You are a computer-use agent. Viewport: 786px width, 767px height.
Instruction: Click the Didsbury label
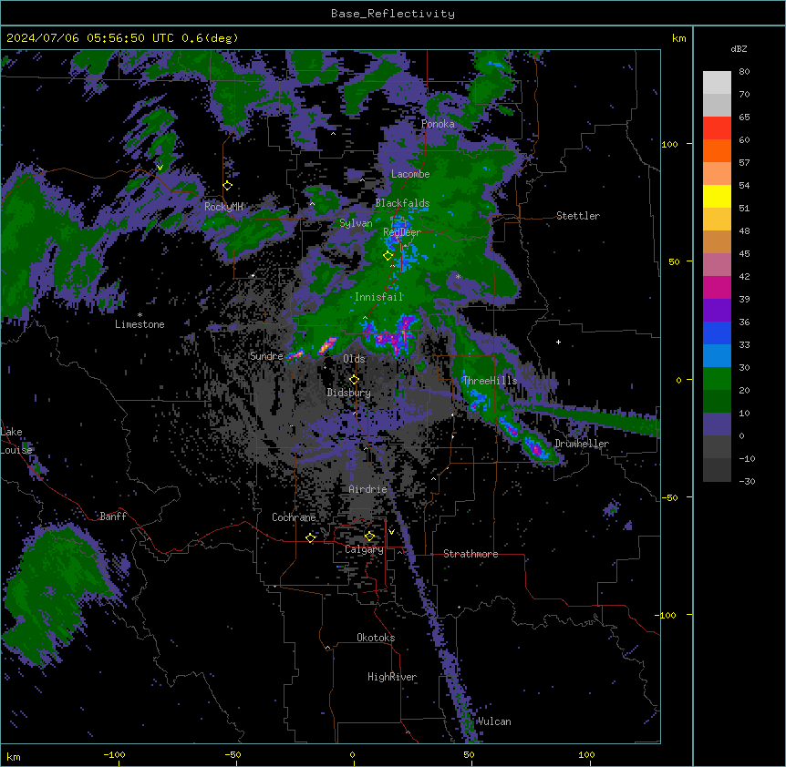[349, 393]
